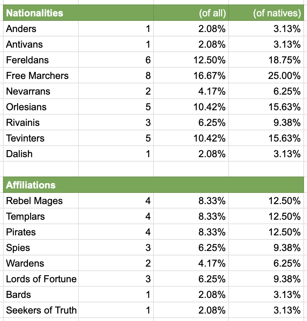
Task: Select the Rivainis count cell
Action: point(116,123)
